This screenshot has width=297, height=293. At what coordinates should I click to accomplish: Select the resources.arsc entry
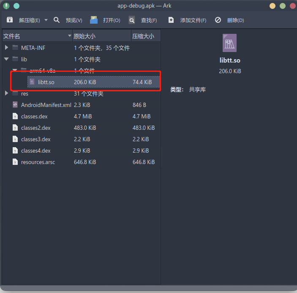pos(38,162)
